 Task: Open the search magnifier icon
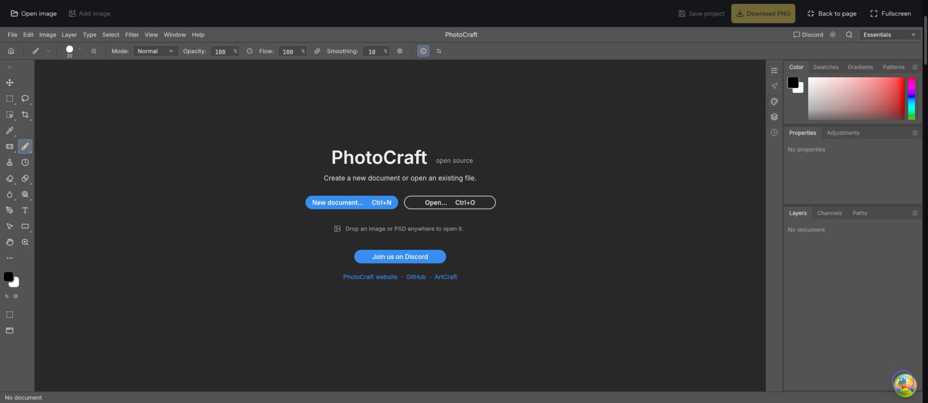click(x=849, y=35)
